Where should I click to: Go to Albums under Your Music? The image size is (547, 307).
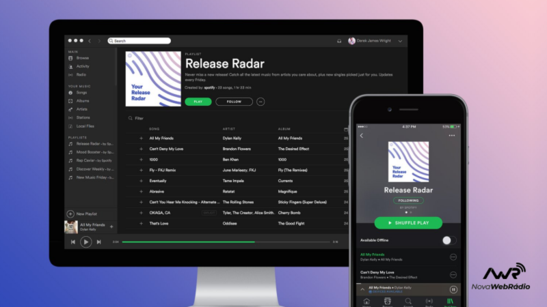(83, 101)
